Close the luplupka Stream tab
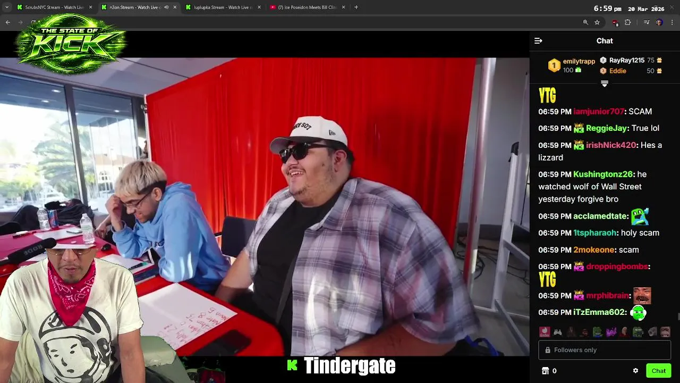 pos(259,7)
